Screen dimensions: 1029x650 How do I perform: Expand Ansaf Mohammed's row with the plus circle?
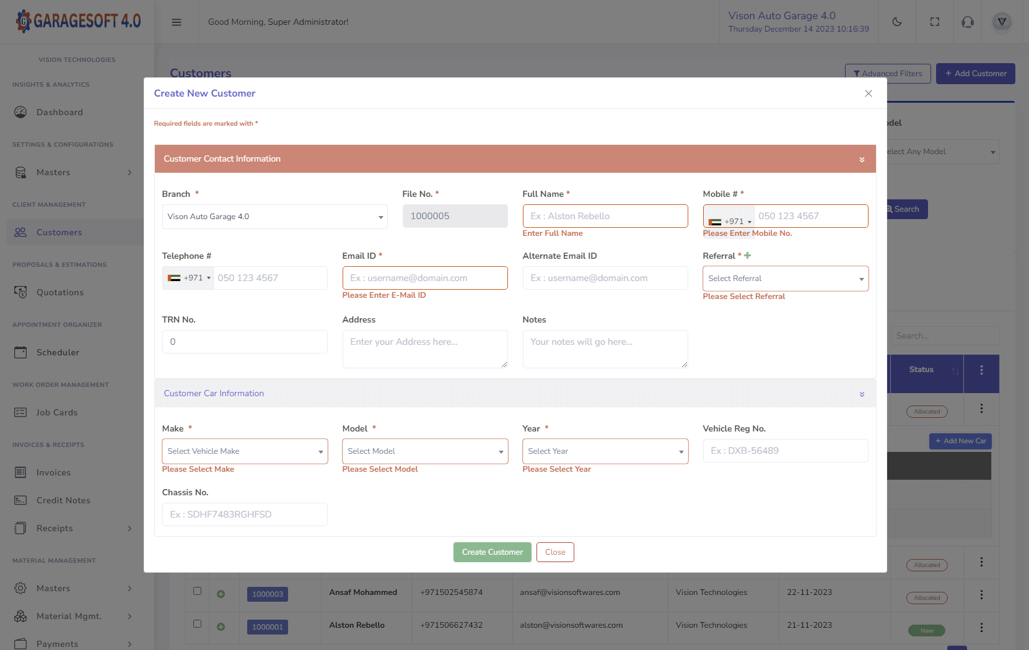click(221, 594)
